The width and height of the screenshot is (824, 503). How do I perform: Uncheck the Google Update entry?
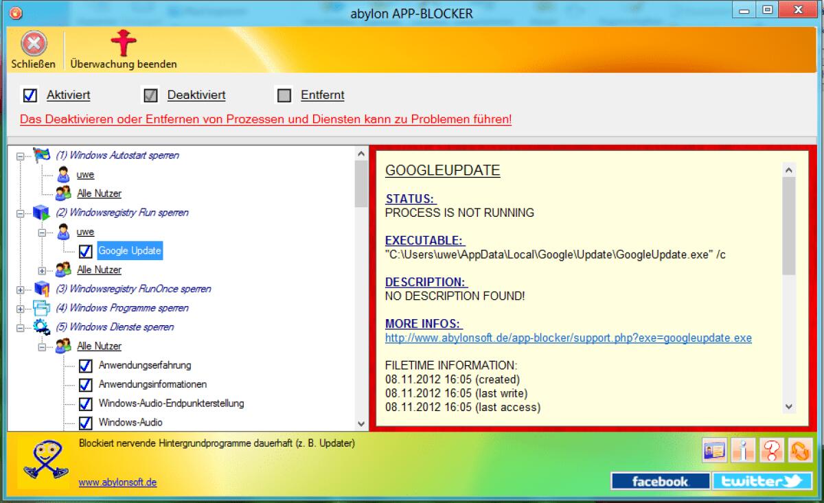(85, 251)
